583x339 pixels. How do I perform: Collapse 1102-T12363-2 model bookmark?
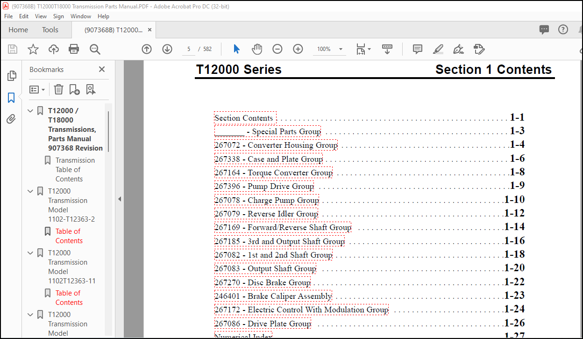point(30,191)
